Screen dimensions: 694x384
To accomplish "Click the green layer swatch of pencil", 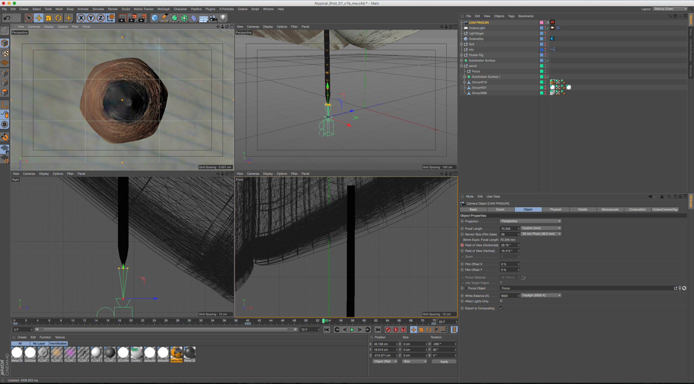I will (541, 66).
